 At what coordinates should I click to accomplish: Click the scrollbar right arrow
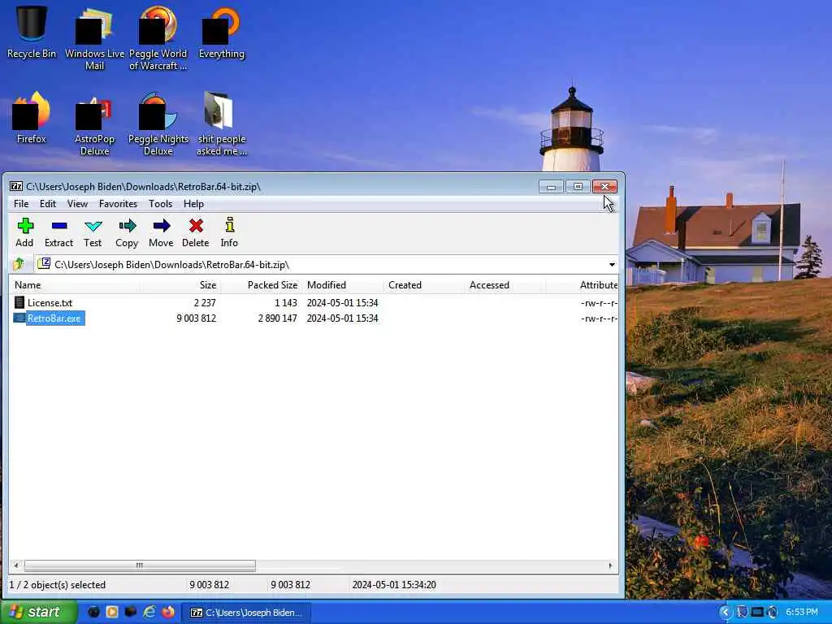click(x=610, y=565)
